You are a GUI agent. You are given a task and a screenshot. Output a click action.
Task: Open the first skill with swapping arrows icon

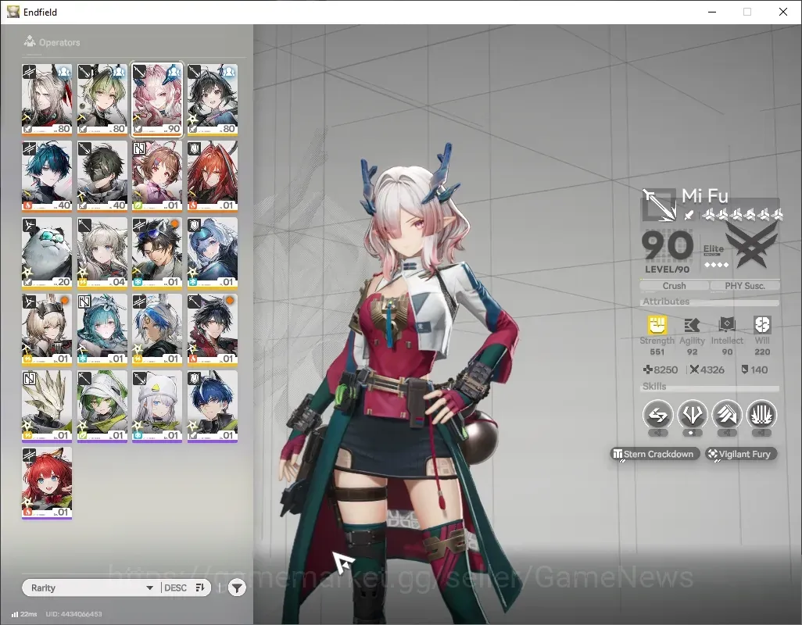[x=657, y=414]
